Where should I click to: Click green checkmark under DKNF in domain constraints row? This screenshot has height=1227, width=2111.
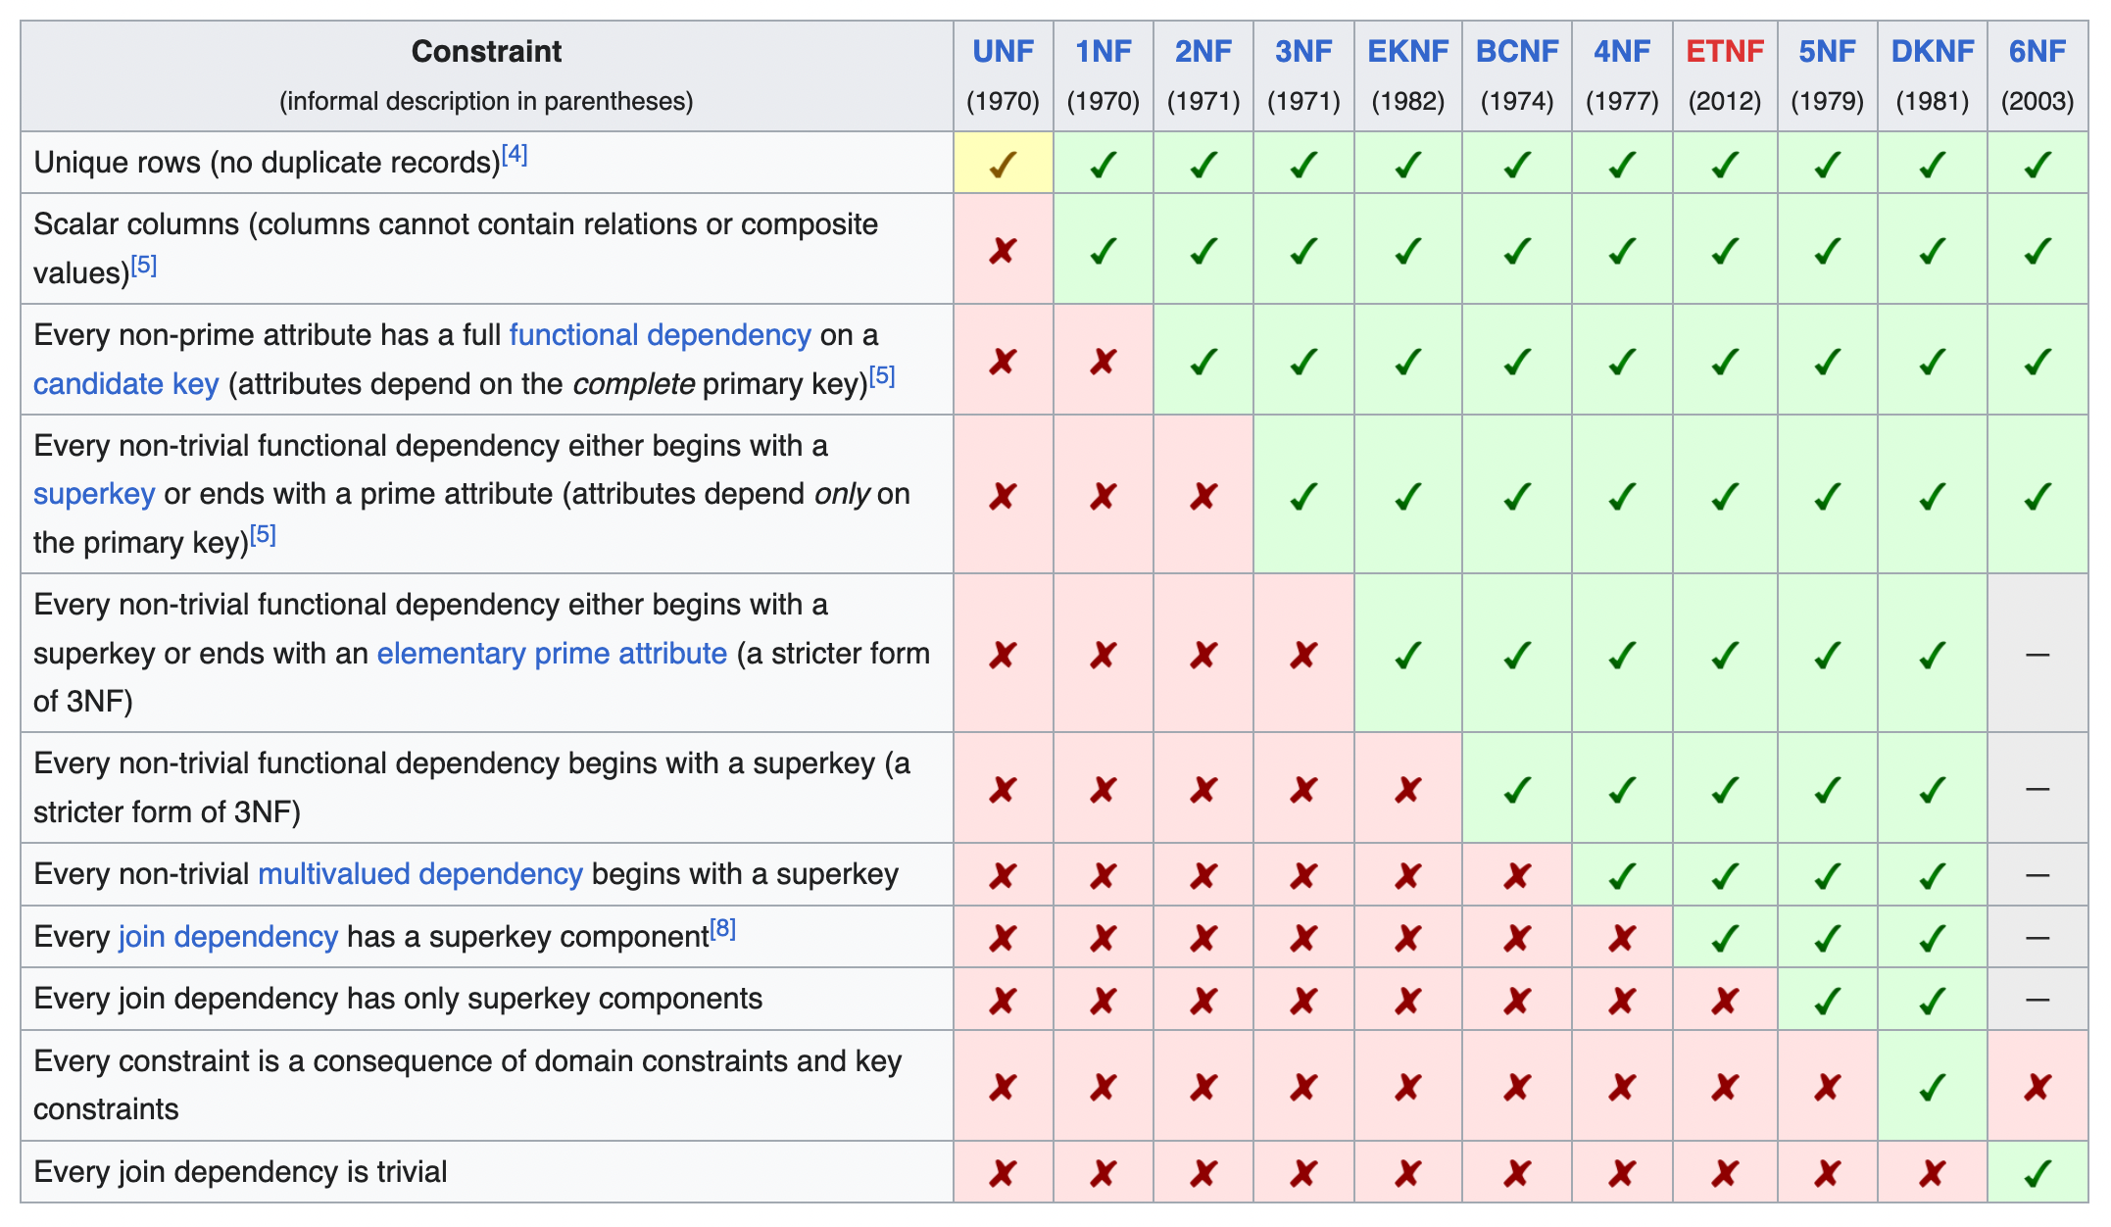1932,1087
